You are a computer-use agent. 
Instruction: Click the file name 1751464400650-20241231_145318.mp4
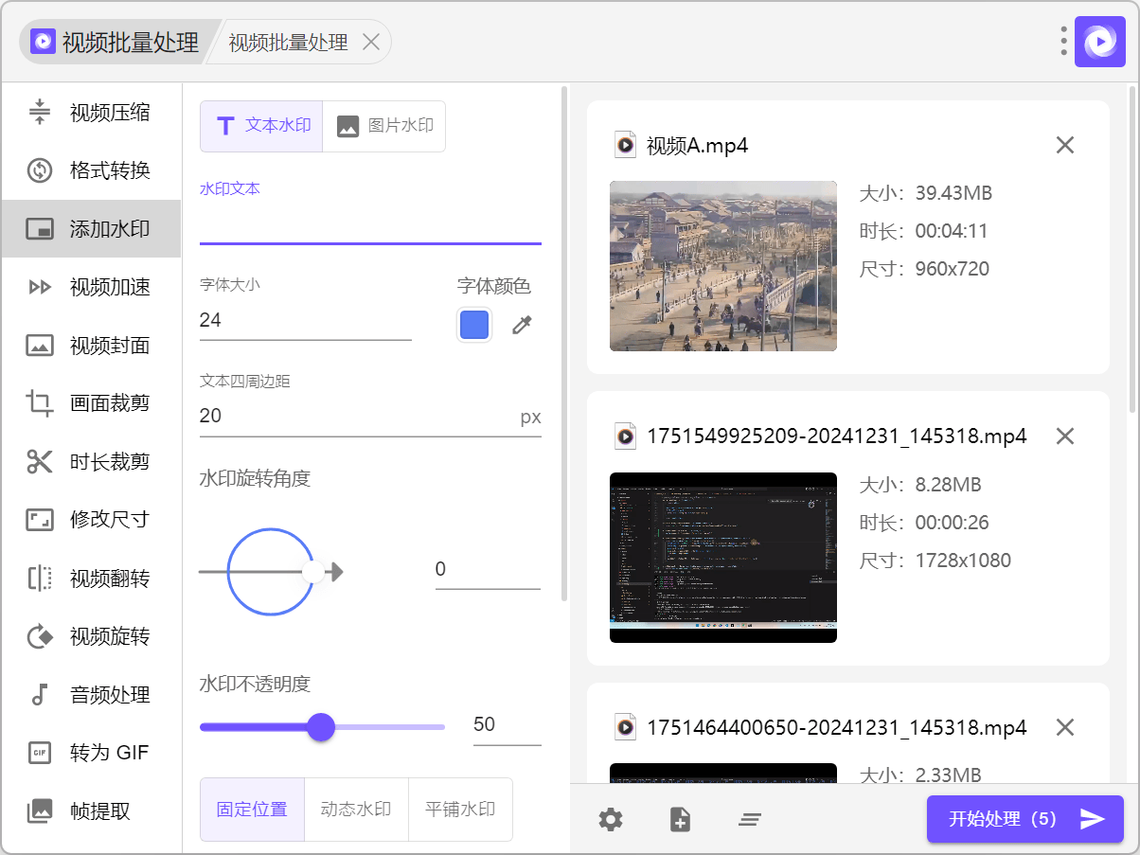pyautogui.click(x=837, y=727)
